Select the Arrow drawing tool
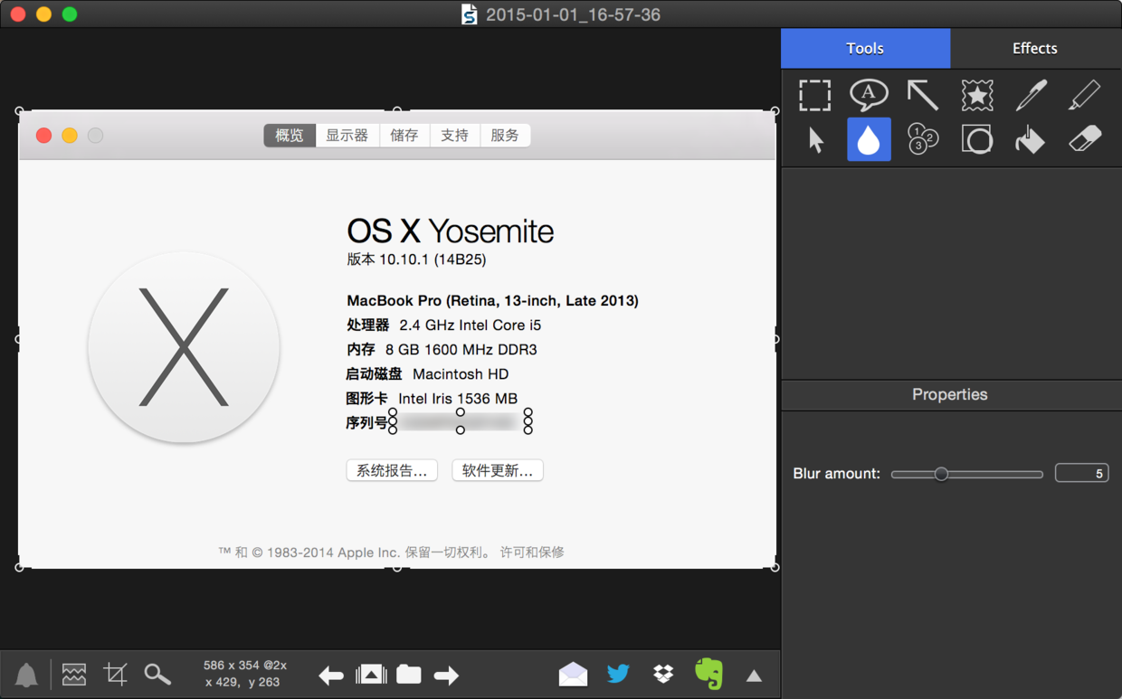 923,95
